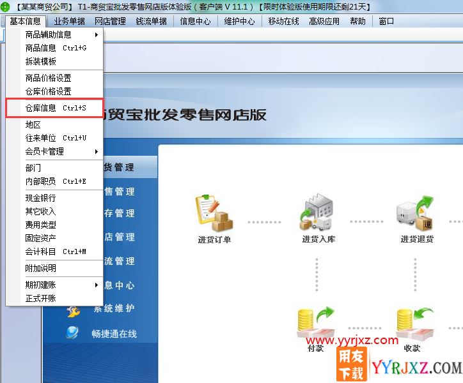Click the application icon in the title bar
463x383 pixels.
click(x=6, y=6)
